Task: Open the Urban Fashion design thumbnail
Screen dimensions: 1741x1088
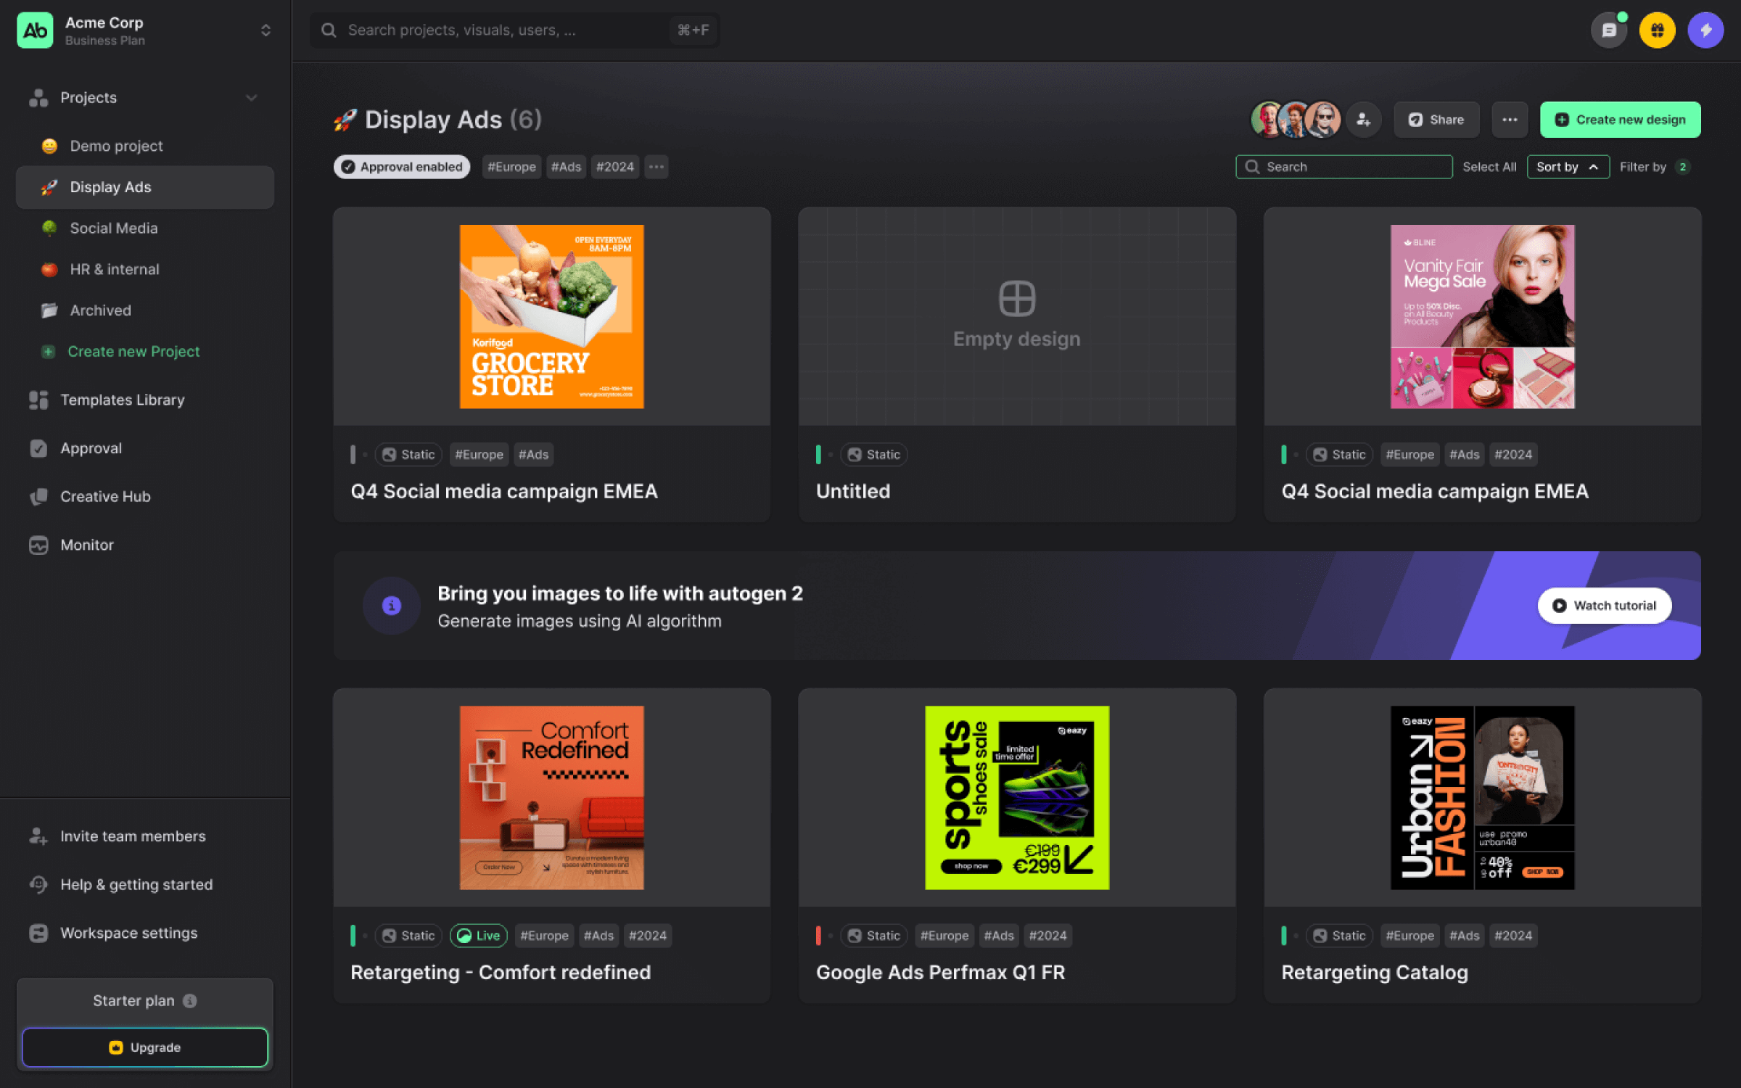Action: pos(1482,798)
